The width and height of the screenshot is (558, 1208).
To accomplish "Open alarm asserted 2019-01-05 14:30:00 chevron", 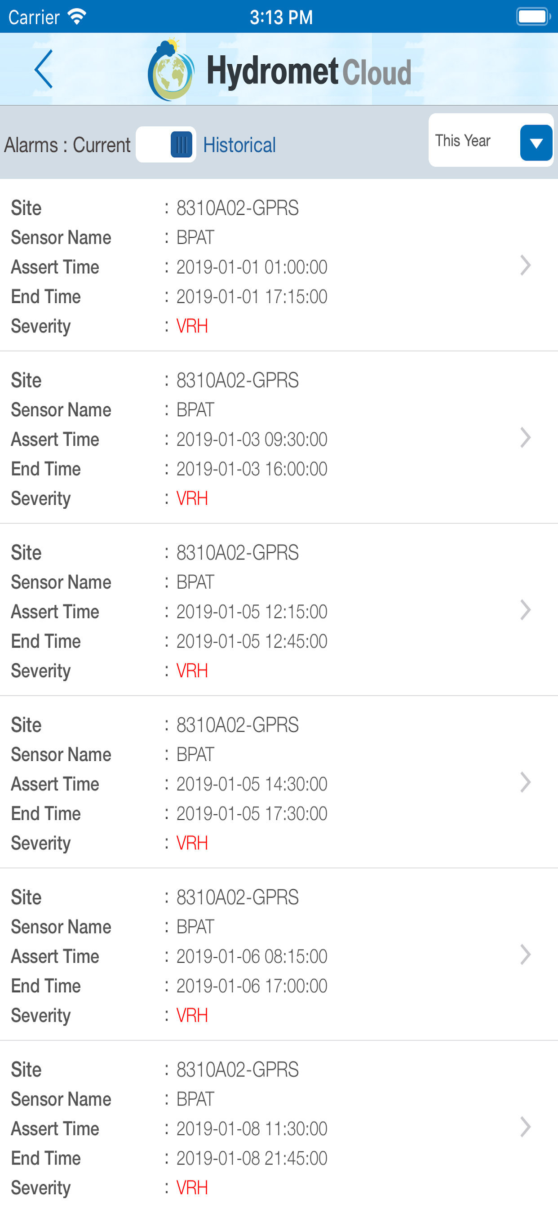I will point(525,783).
